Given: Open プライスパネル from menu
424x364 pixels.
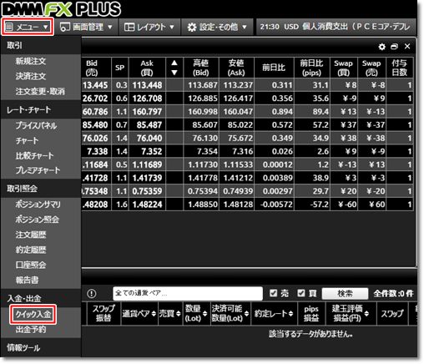Looking at the screenshot, I should tap(36, 125).
